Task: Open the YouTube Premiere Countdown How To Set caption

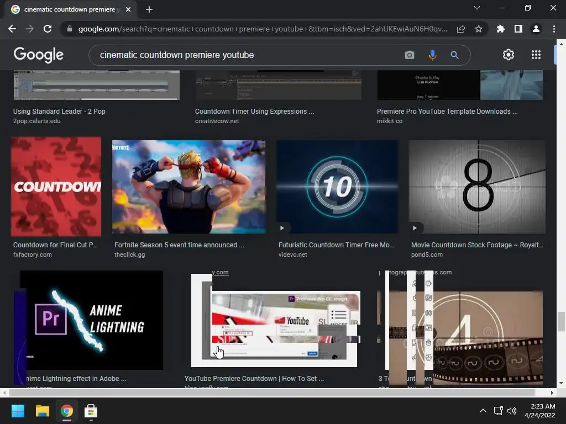Action: tap(254, 379)
